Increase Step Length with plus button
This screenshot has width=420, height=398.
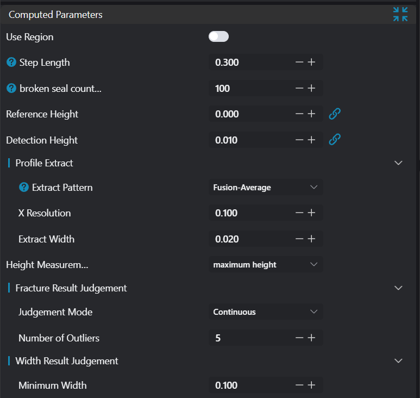(311, 63)
